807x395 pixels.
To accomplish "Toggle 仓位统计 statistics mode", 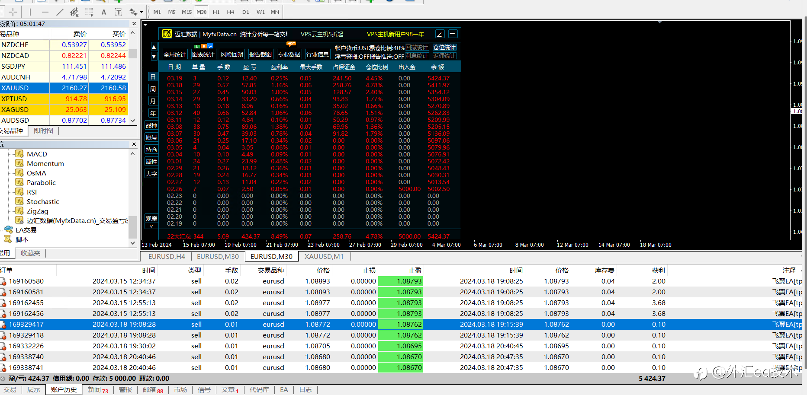I will pos(444,47).
